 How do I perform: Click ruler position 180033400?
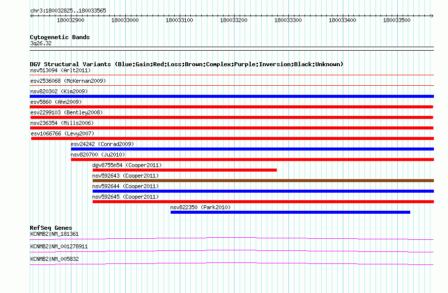(343, 20)
